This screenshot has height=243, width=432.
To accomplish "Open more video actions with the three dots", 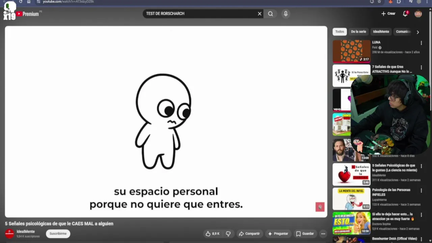I will (x=323, y=234).
